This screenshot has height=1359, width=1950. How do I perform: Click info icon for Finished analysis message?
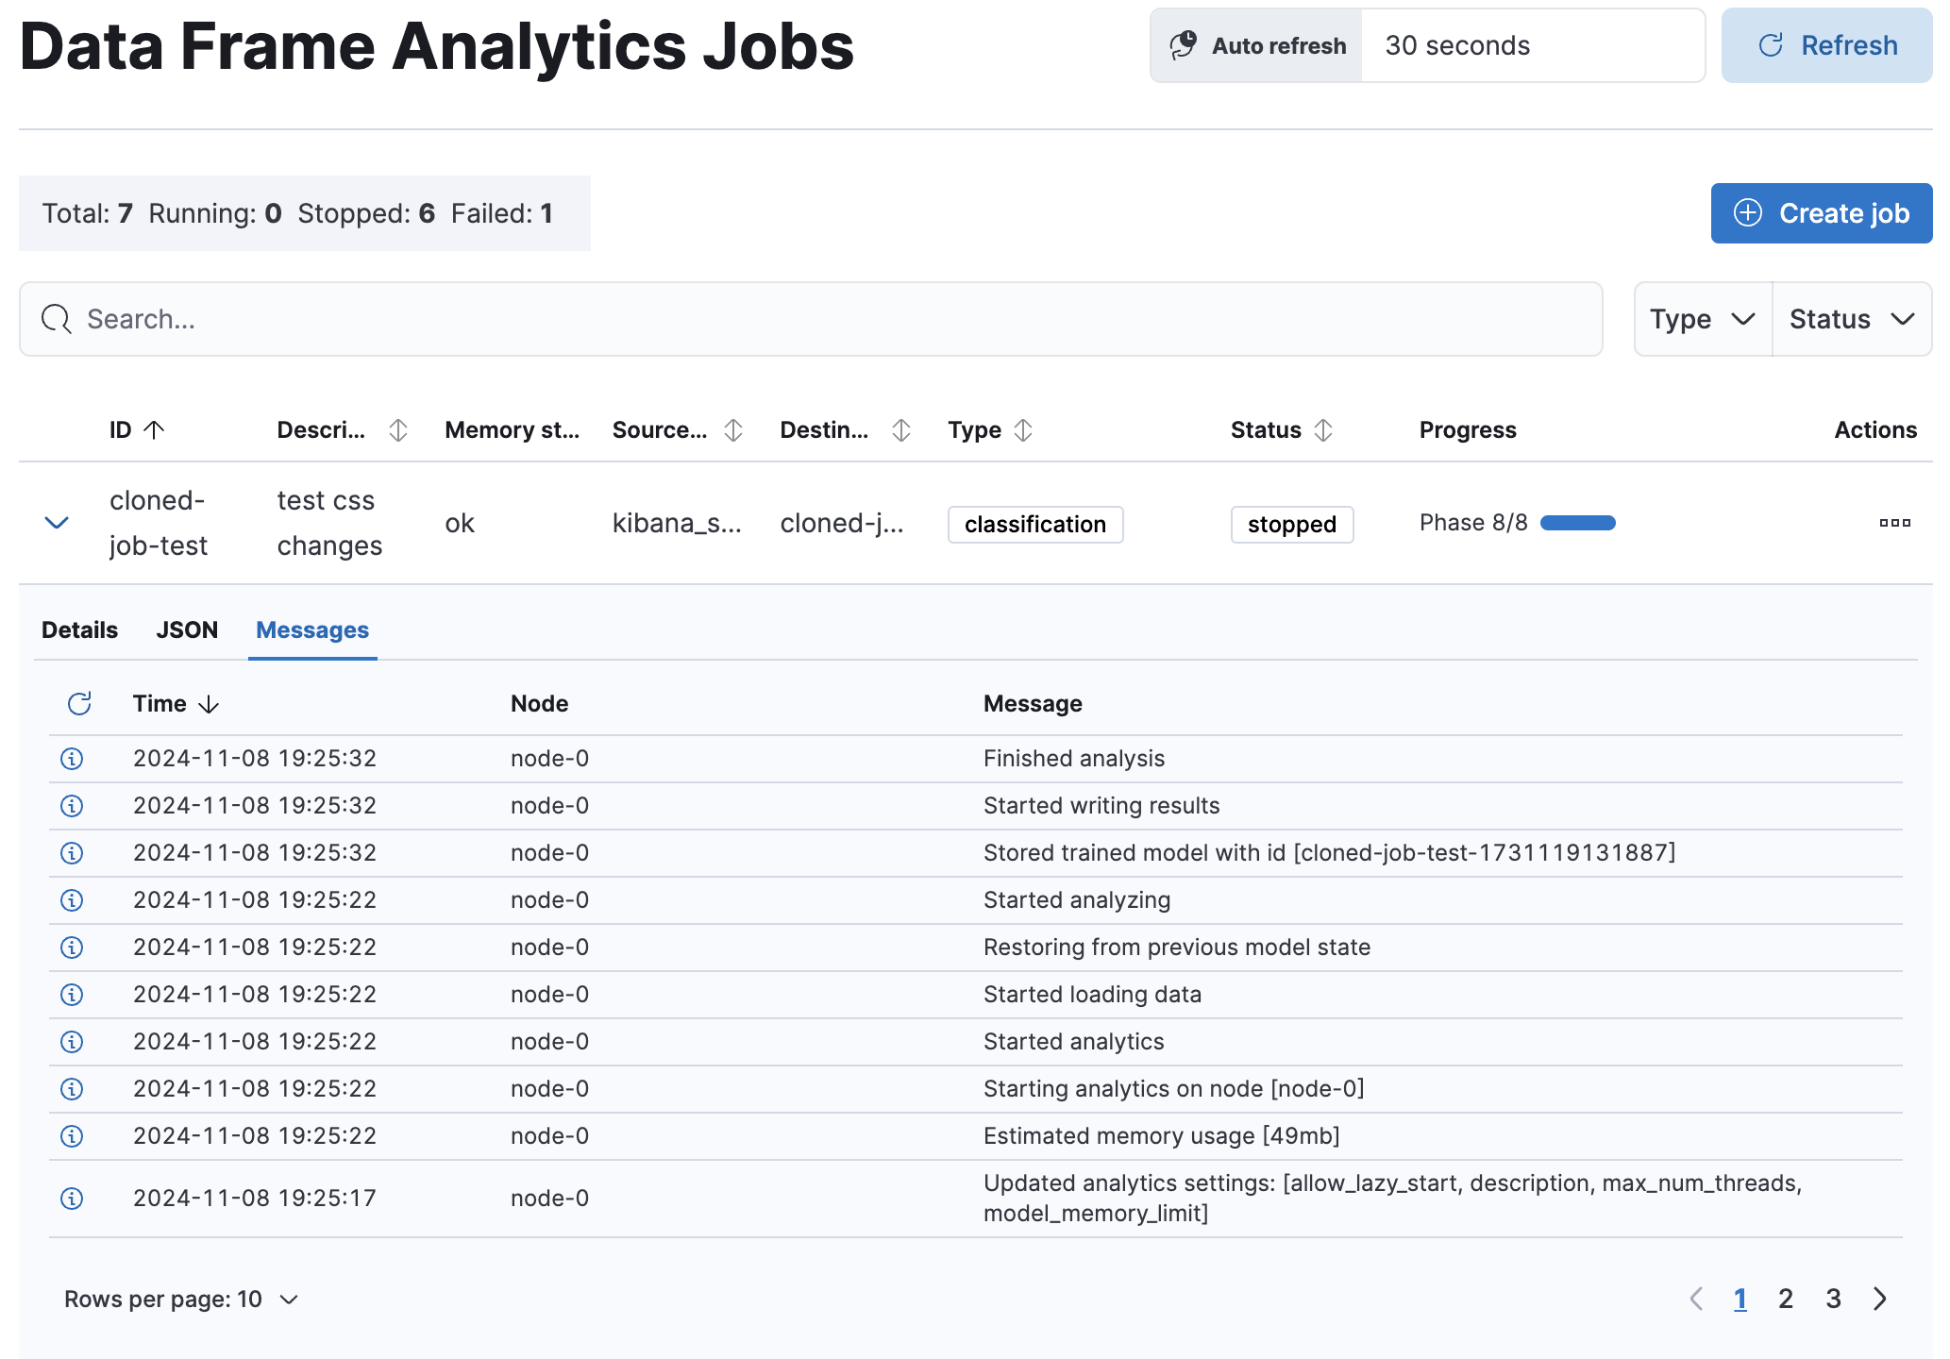72,759
